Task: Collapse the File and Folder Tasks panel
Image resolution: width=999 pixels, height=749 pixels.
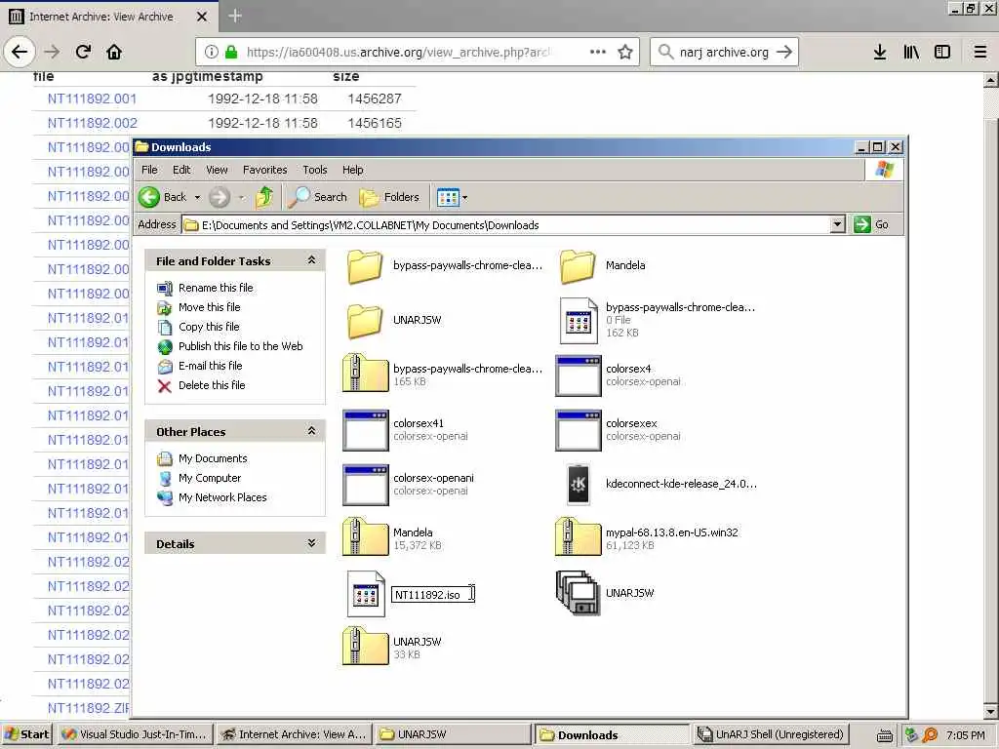Action: pyautogui.click(x=311, y=259)
